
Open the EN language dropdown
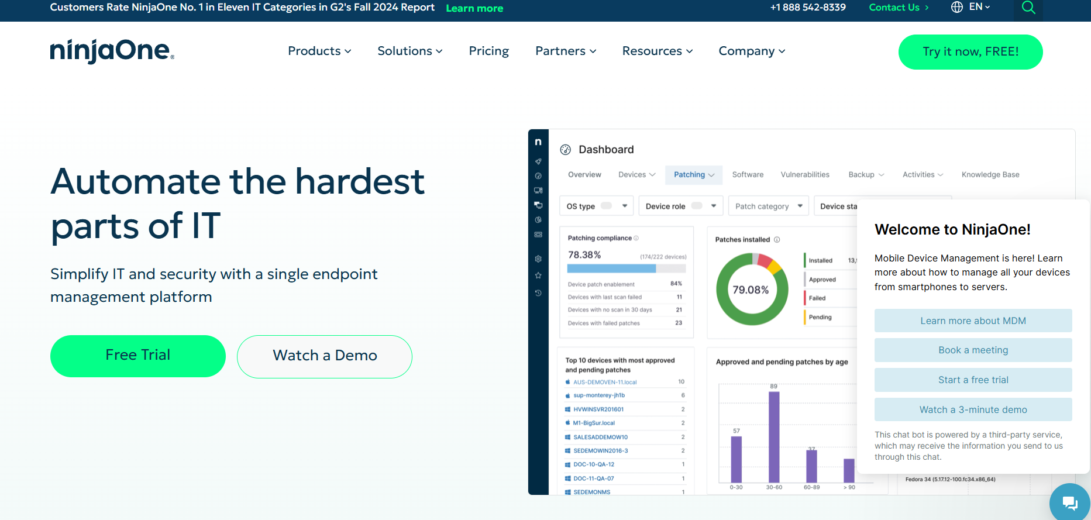[979, 7]
